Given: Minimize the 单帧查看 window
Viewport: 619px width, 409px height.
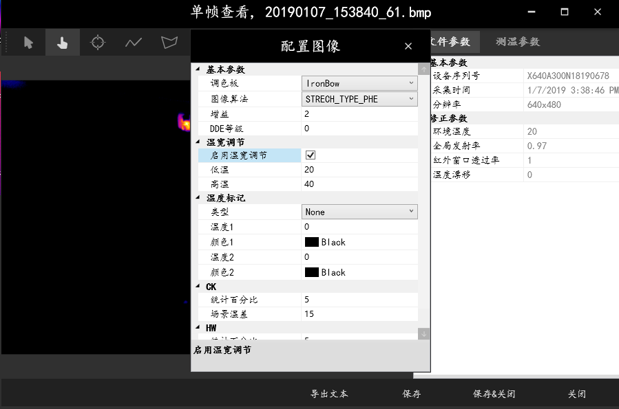Looking at the screenshot, I should [x=532, y=12].
